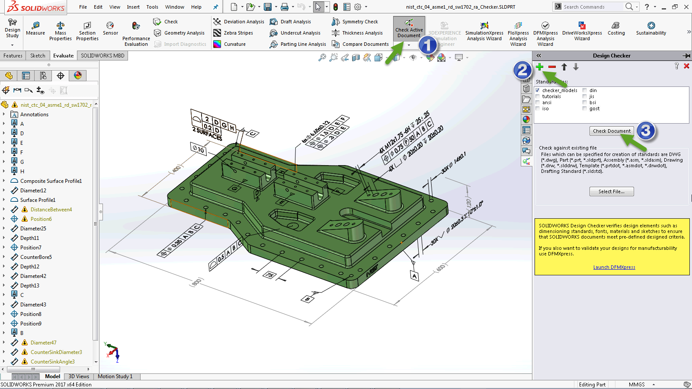692x389 pixels.
Task: Click Check Active Document
Action: point(409,29)
